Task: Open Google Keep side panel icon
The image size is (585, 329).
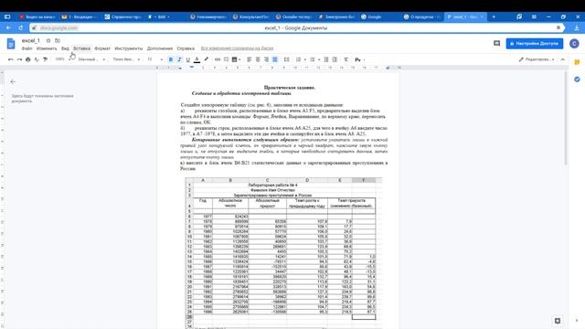Action: pyautogui.click(x=577, y=62)
